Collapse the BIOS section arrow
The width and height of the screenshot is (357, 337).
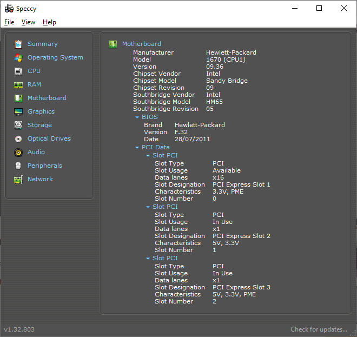click(137, 117)
